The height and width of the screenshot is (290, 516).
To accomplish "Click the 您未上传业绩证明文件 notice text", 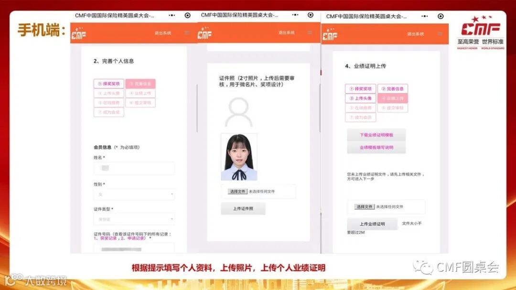I will point(386,176).
